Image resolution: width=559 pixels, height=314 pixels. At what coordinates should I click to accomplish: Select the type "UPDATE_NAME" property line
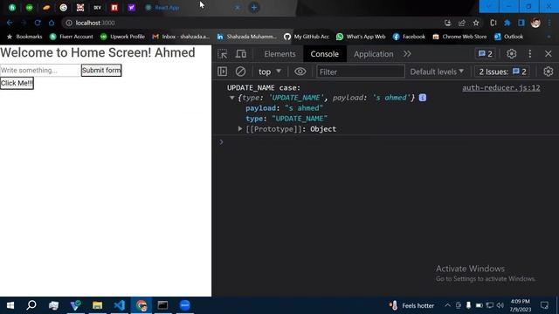(x=286, y=119)
